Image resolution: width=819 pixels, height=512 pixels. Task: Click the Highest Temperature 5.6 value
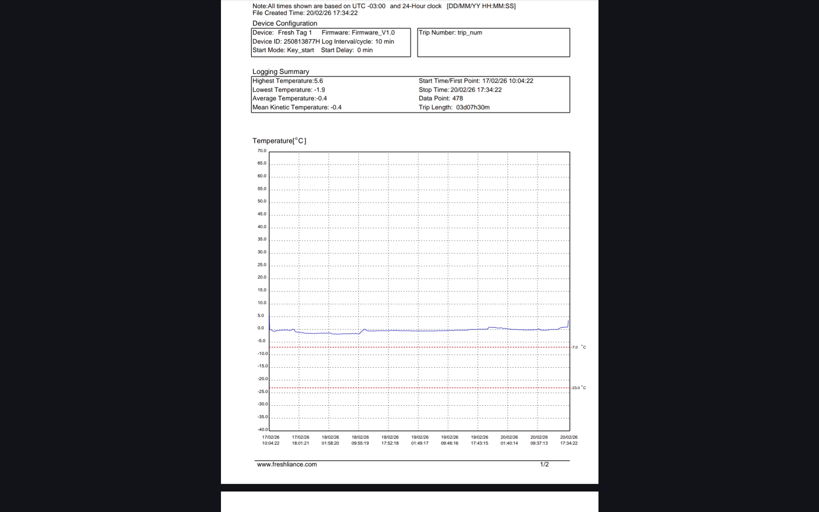tap(288, 81)
